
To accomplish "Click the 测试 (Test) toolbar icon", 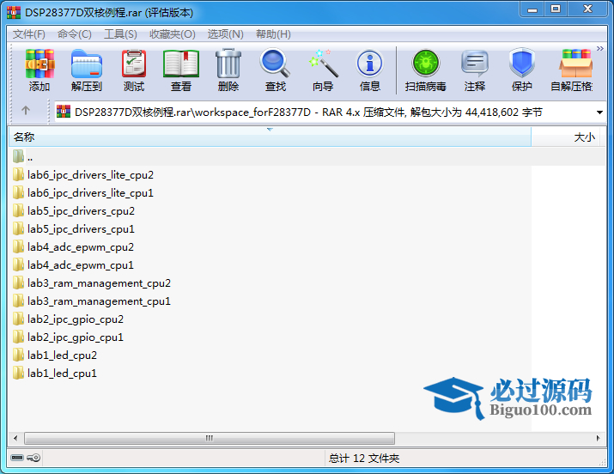I will (134, 70).
